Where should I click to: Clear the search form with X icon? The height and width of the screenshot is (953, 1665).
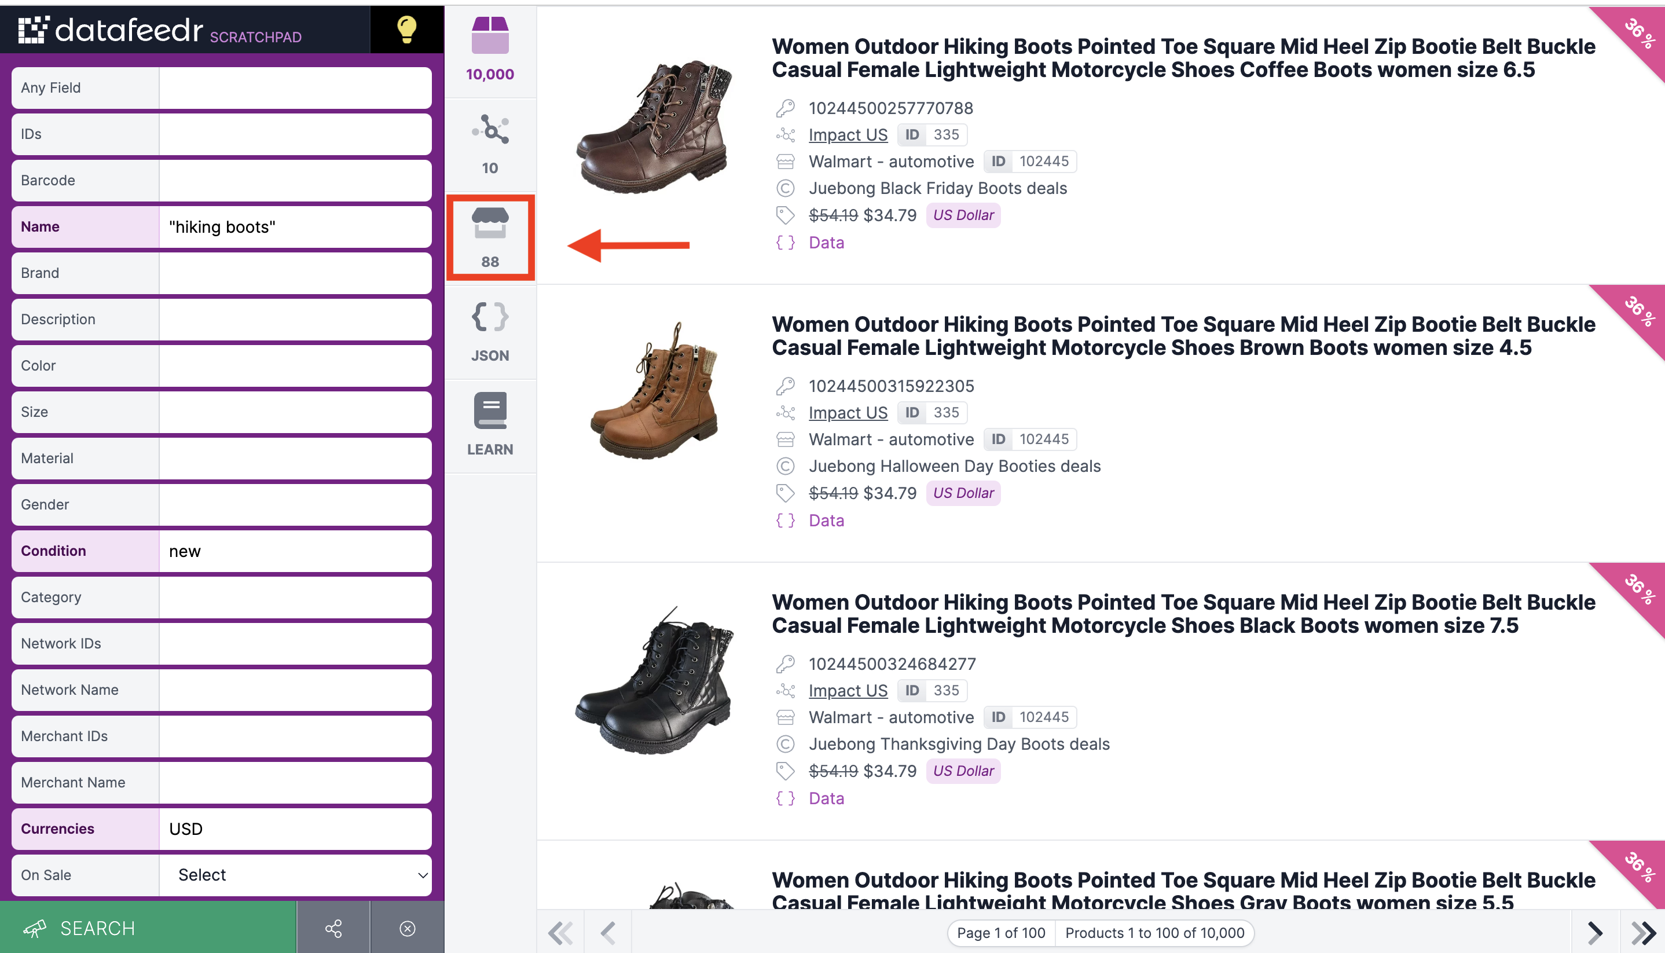407,928
